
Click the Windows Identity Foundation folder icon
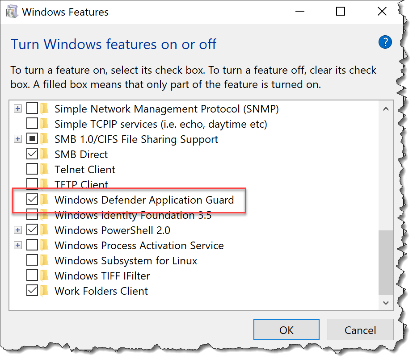[x=45, y=215]
